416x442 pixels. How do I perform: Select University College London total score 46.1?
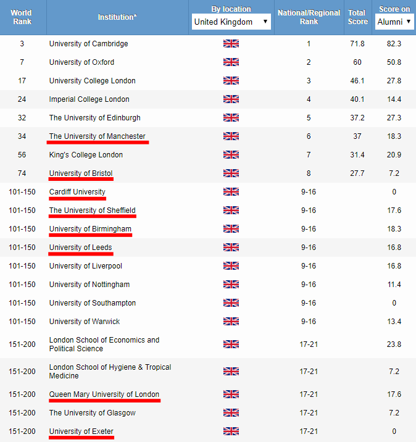click(357, 81)
